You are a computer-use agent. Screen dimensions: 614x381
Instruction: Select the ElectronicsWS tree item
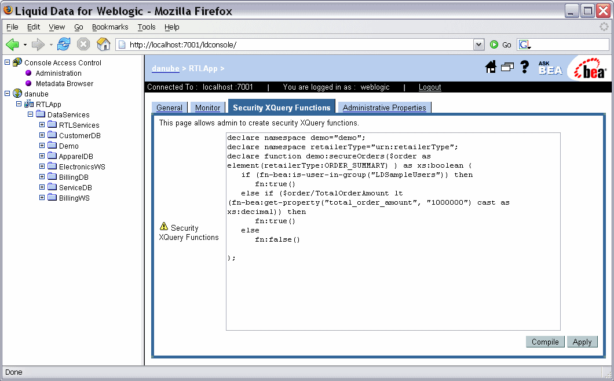coord(82,167)
